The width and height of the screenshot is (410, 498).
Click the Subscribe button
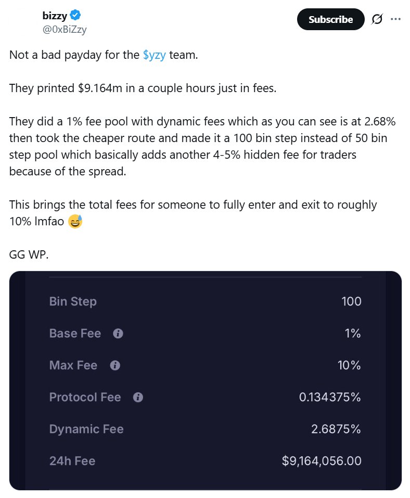[x=330, y=19]
